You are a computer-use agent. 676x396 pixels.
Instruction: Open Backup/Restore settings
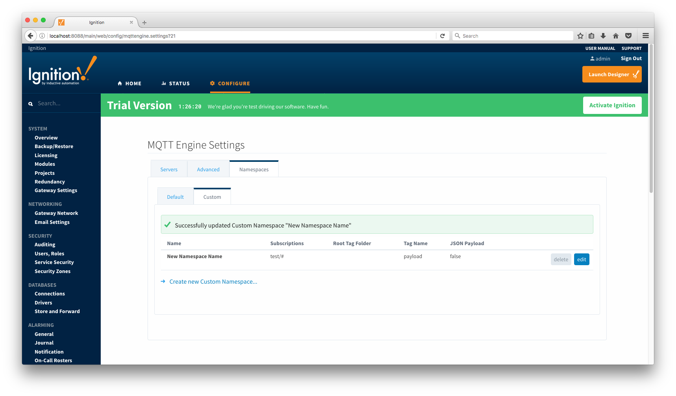click(x=54, y=147)
